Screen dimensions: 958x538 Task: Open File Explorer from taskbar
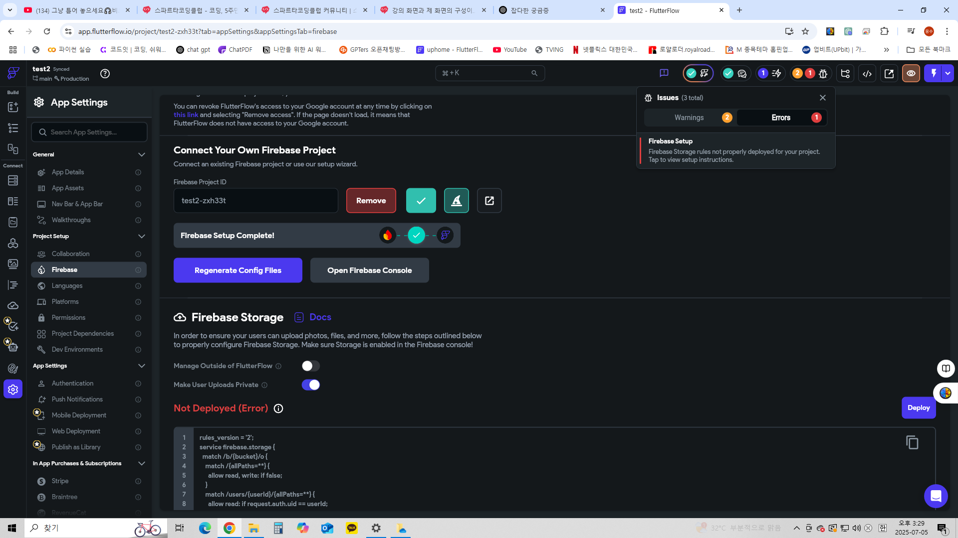tap(254, 528)
